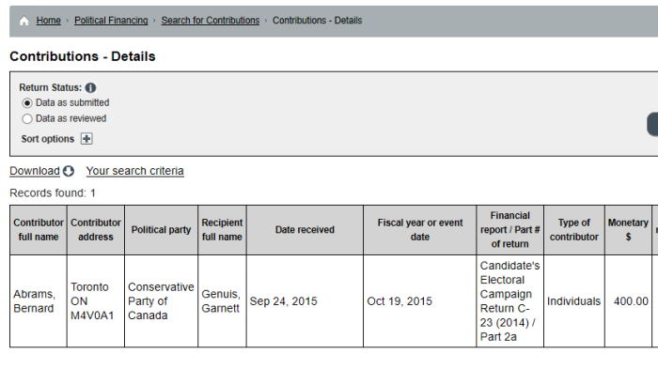
Task: Click the Political party column header
Action: point(161,230)
